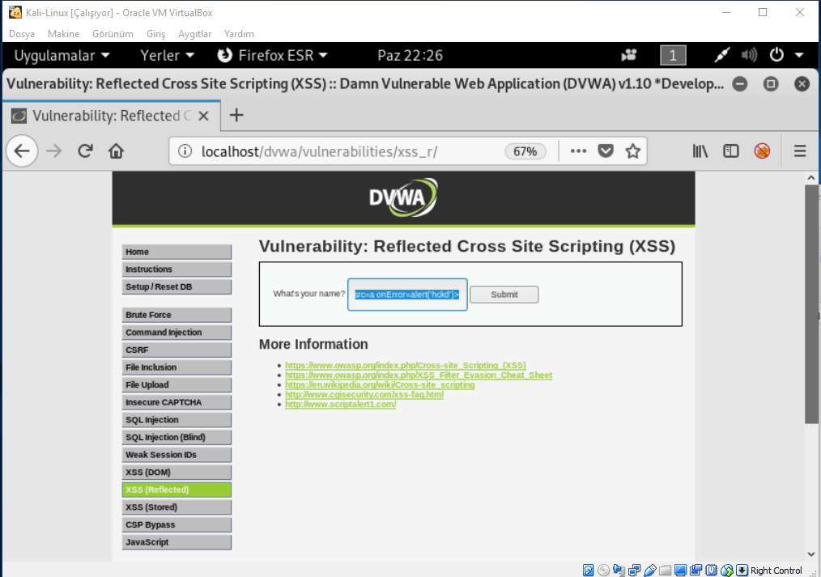The height and width of the screenshot is (577, 821).
Task: Open the XSS Filter Evasion Cheat Sheet link
Action: tap(419, 375)
